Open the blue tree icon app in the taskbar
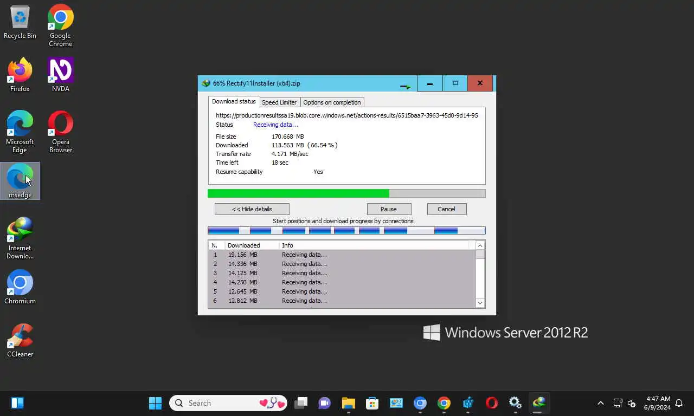694x416 pixels. pyautogui.click(x=468, y=403)
